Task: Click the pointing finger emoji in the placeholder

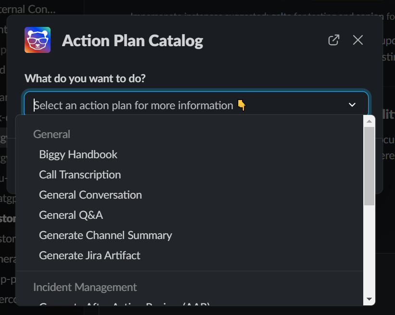Action: click(242, 104)
